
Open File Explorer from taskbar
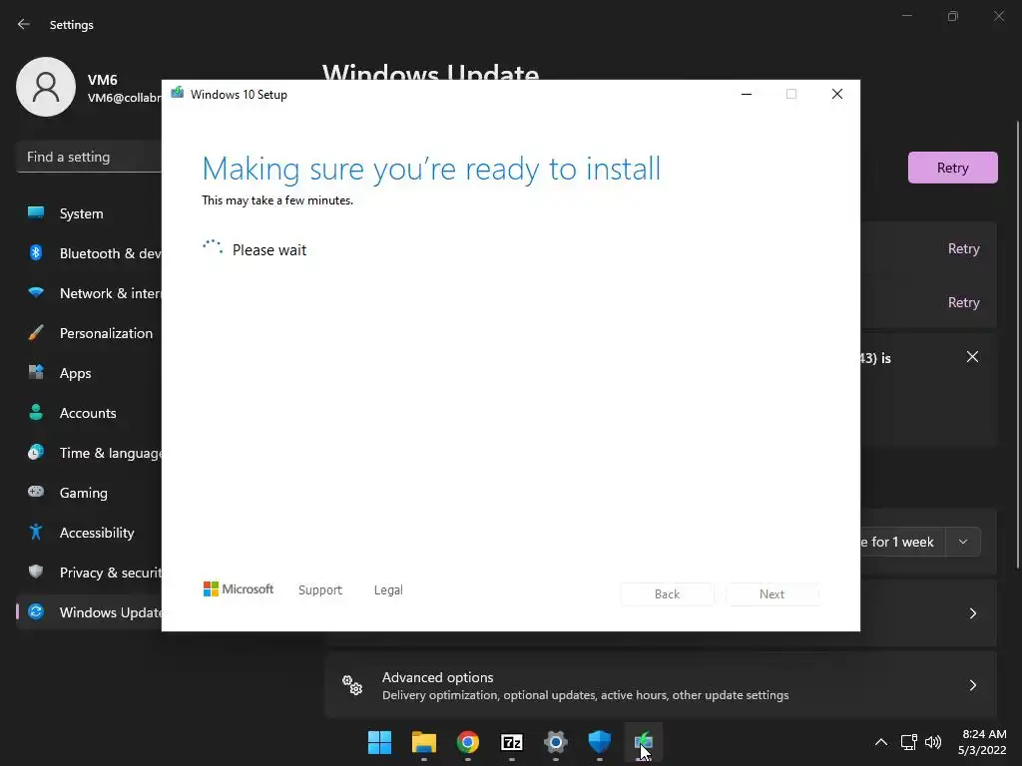click(x=423, y=742)
